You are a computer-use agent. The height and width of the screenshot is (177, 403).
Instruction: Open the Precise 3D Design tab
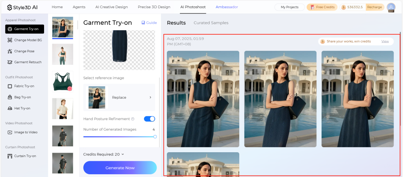coord(154,7)
